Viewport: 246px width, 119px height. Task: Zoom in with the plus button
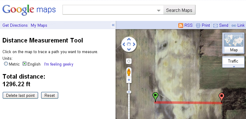tap(129, 80)
